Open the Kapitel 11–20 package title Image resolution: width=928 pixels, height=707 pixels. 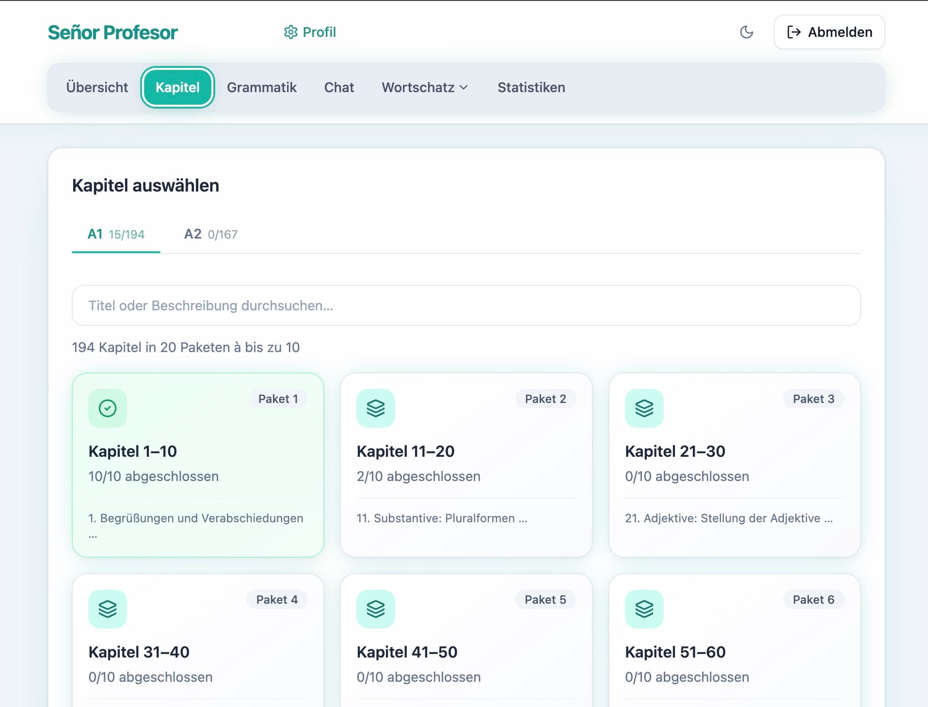(x=405, y=451)
